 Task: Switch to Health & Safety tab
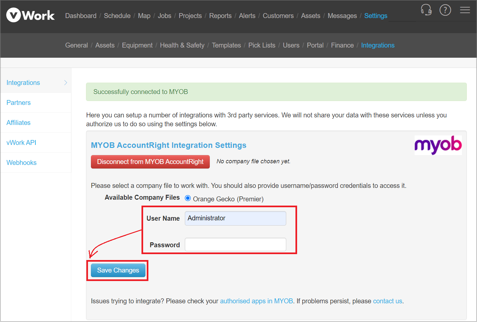pos(182,45)
